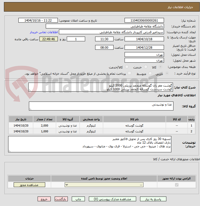Click resize handle of شرح کلی نیاز box
This screenshot has height=206, width=200.
coord(30,90)
